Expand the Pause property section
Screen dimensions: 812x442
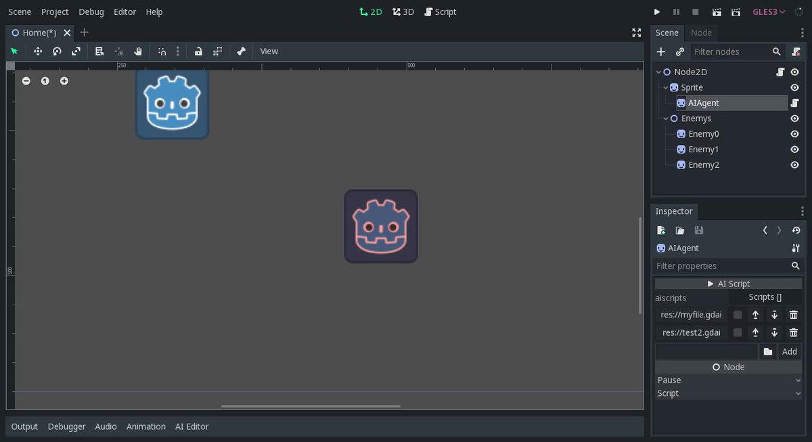tap(728, 380)
